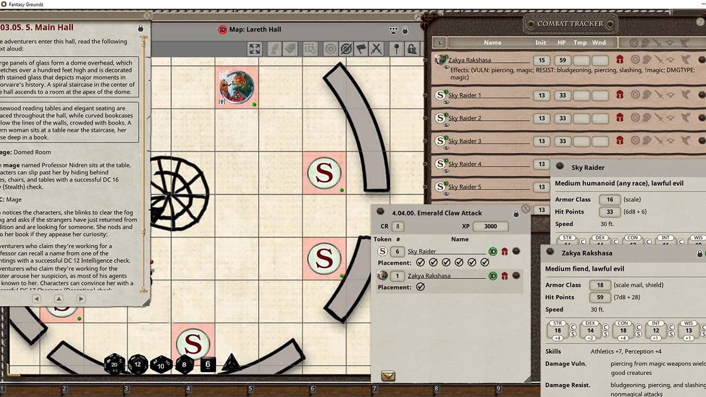
Task: Click the crossed swords icon on the map toolbar
Action: [x=376, y=49]
